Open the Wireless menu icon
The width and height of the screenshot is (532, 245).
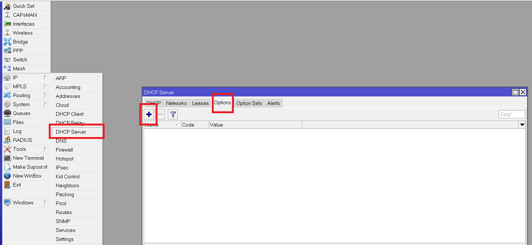(7, 33)
